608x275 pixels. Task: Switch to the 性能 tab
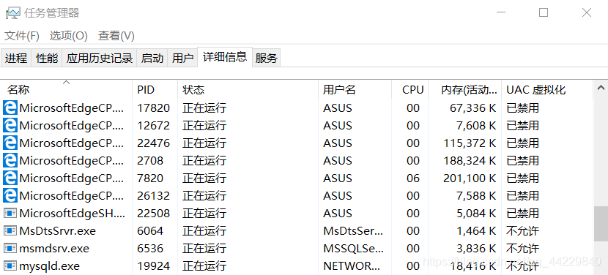[47, 58]
